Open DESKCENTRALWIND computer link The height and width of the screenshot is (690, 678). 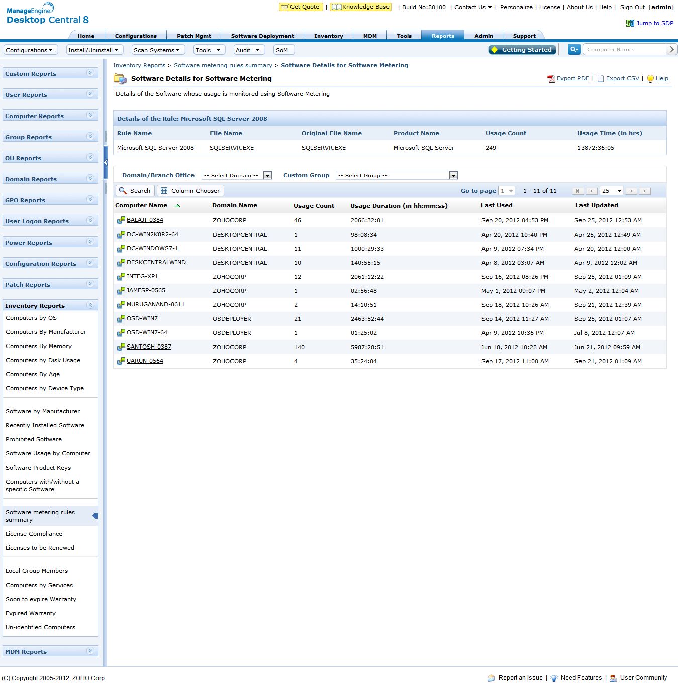[x=156, y=263]
